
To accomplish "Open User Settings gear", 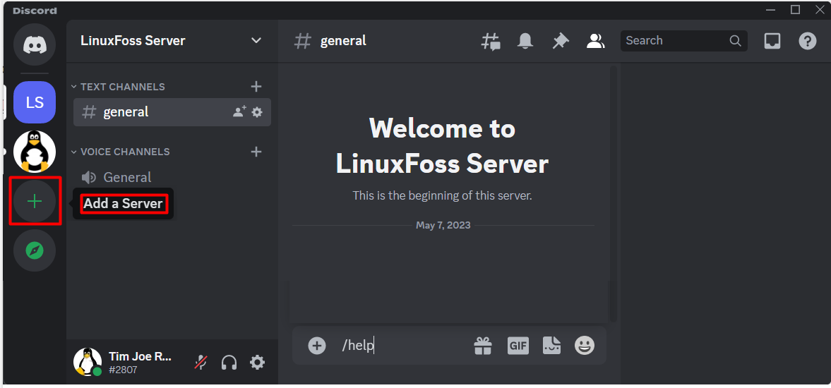I will [258, 363].
